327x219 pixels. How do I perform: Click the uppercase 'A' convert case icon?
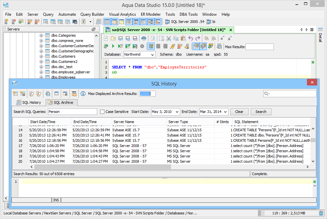pos(229,38)
